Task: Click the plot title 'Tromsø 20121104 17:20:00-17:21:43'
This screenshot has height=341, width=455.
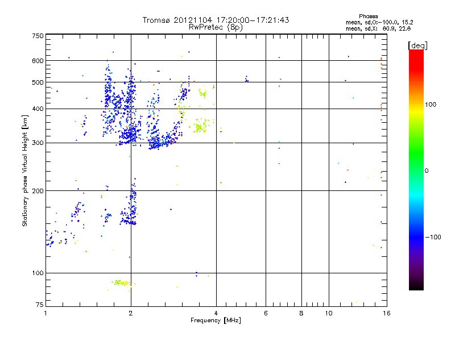Action: (x=216, y=20)
